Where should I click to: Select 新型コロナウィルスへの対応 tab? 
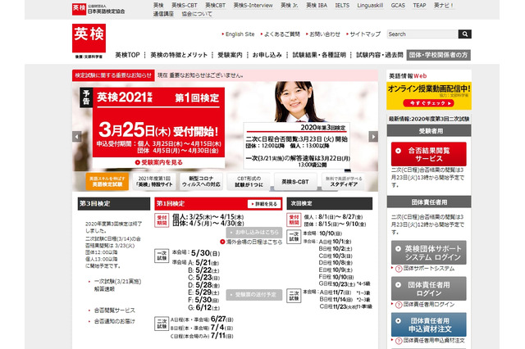pyautogui.click(x=201, y=182)
